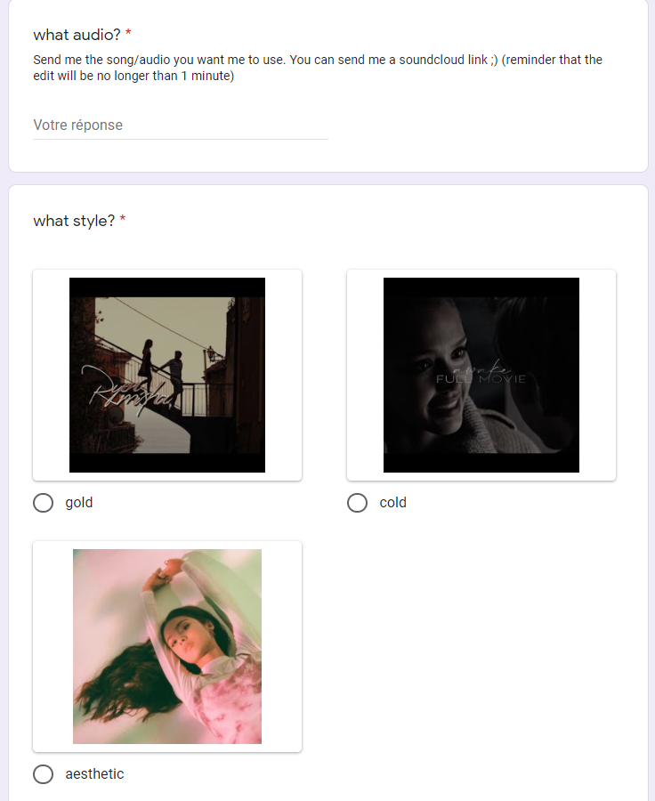The image size is (655, 801).
Task: Choose the cold style radio option
Action: [357, 503]
